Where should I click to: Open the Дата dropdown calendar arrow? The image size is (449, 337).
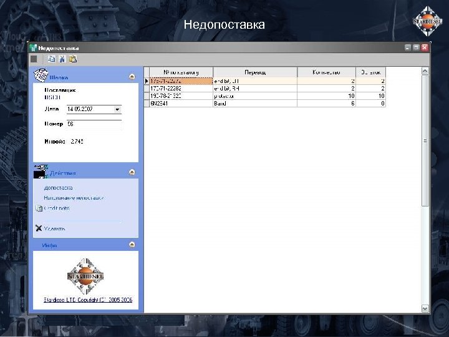point(117,109)
